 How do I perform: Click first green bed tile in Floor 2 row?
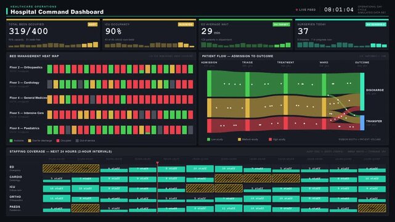50,69
